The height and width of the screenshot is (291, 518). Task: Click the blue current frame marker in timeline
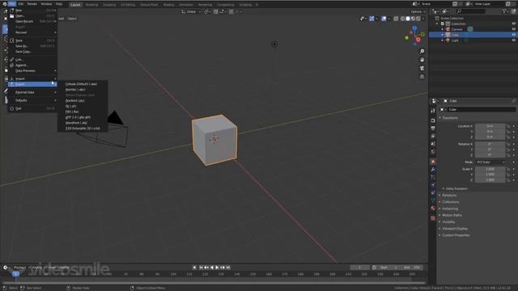click(x=15, y=274)
